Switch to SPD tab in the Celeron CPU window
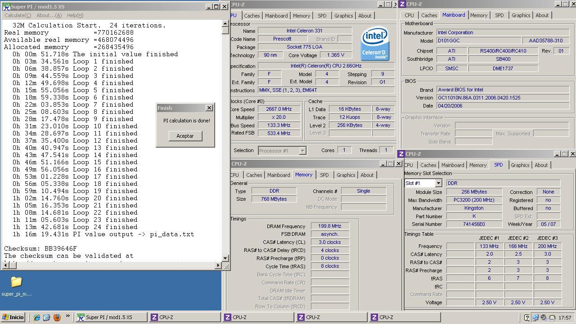The image size is (576, 324). (322, 16)
